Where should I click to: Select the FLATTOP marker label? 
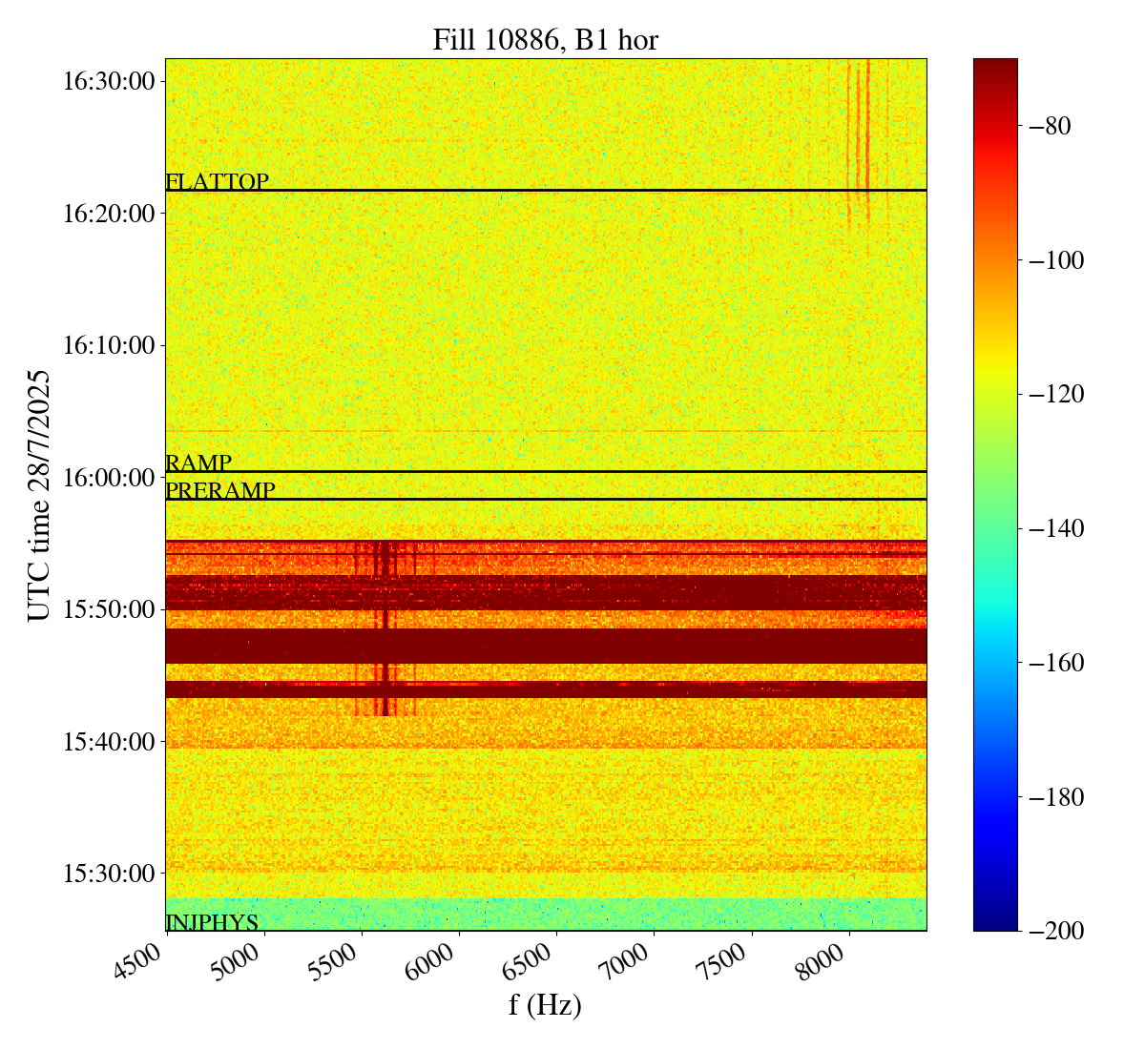217,181
